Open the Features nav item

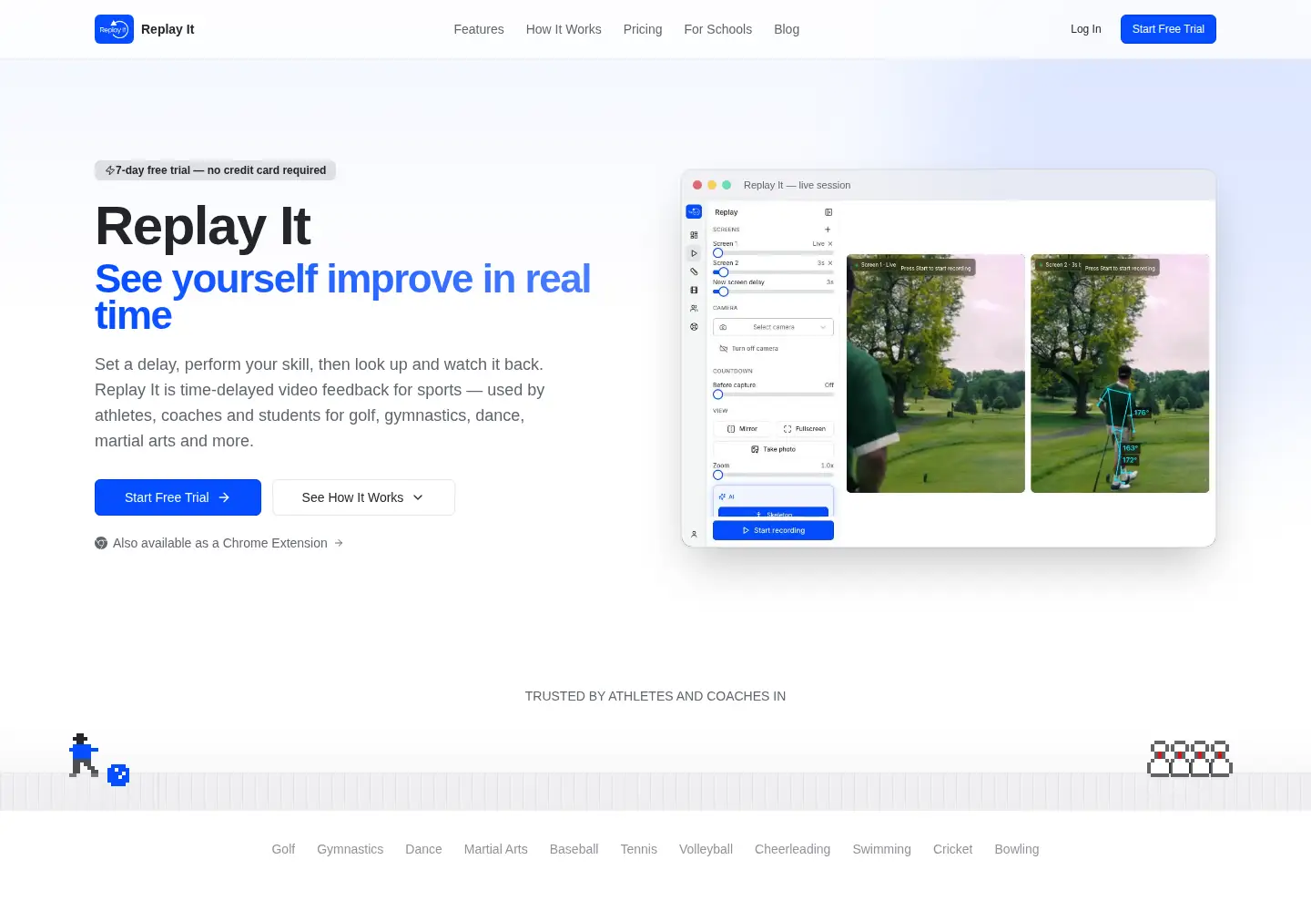[x=479, y=29]
